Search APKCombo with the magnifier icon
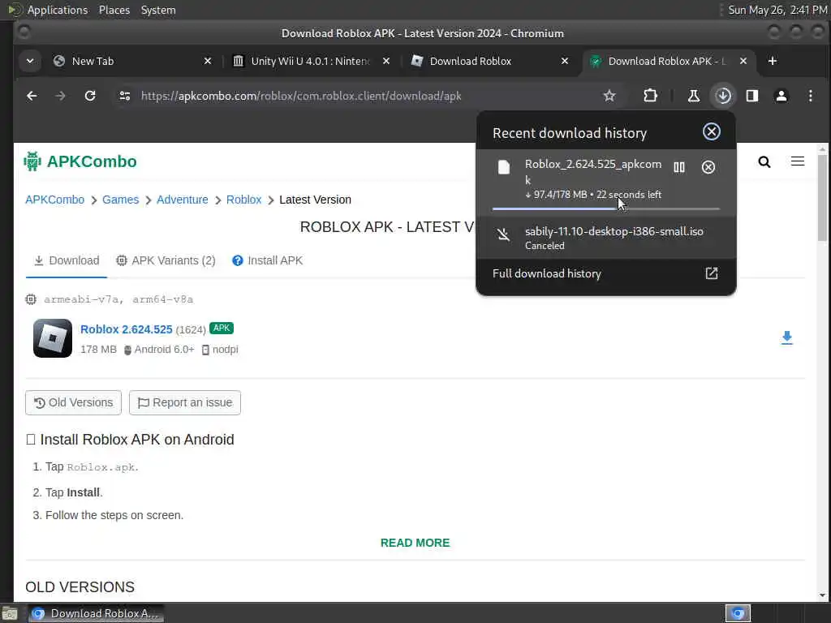 [764, 161]
